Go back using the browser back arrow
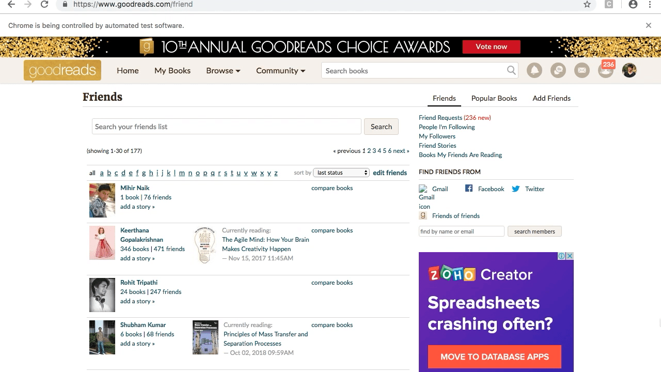 (x=11, y=4)
